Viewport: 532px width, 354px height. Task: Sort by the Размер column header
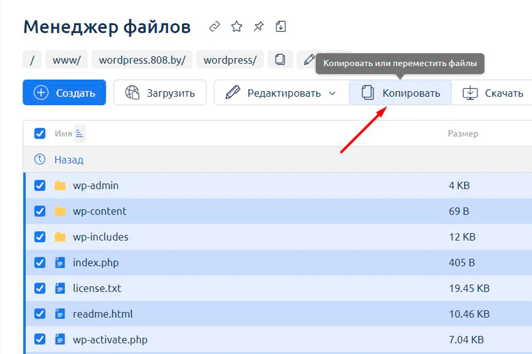pyautogui.click(x=463, y=134)
